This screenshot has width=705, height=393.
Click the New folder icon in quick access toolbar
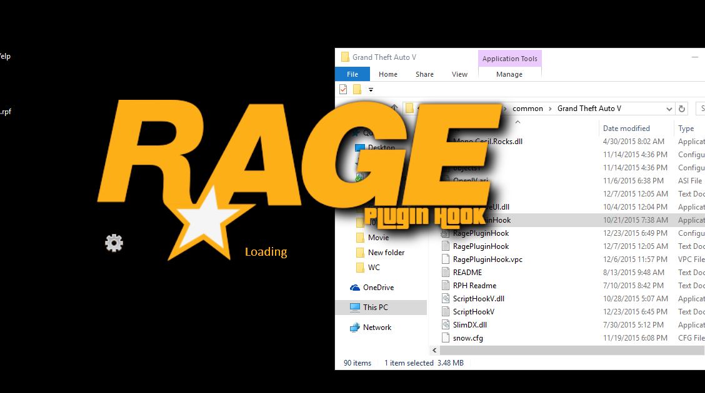pos(357,89)
